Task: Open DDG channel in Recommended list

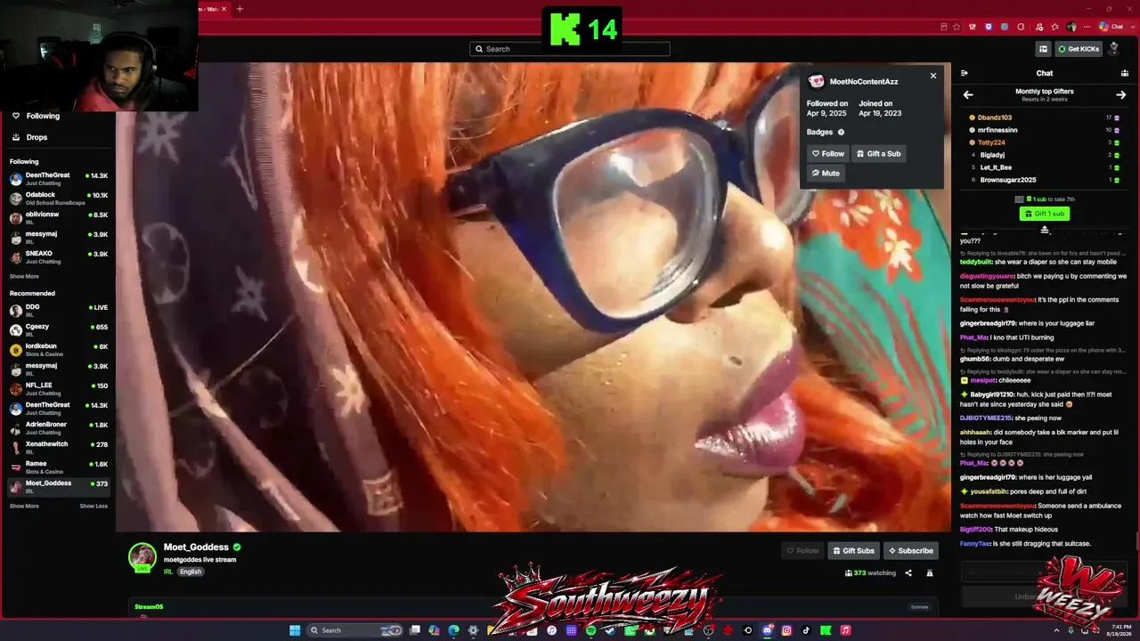Action: 58,311
